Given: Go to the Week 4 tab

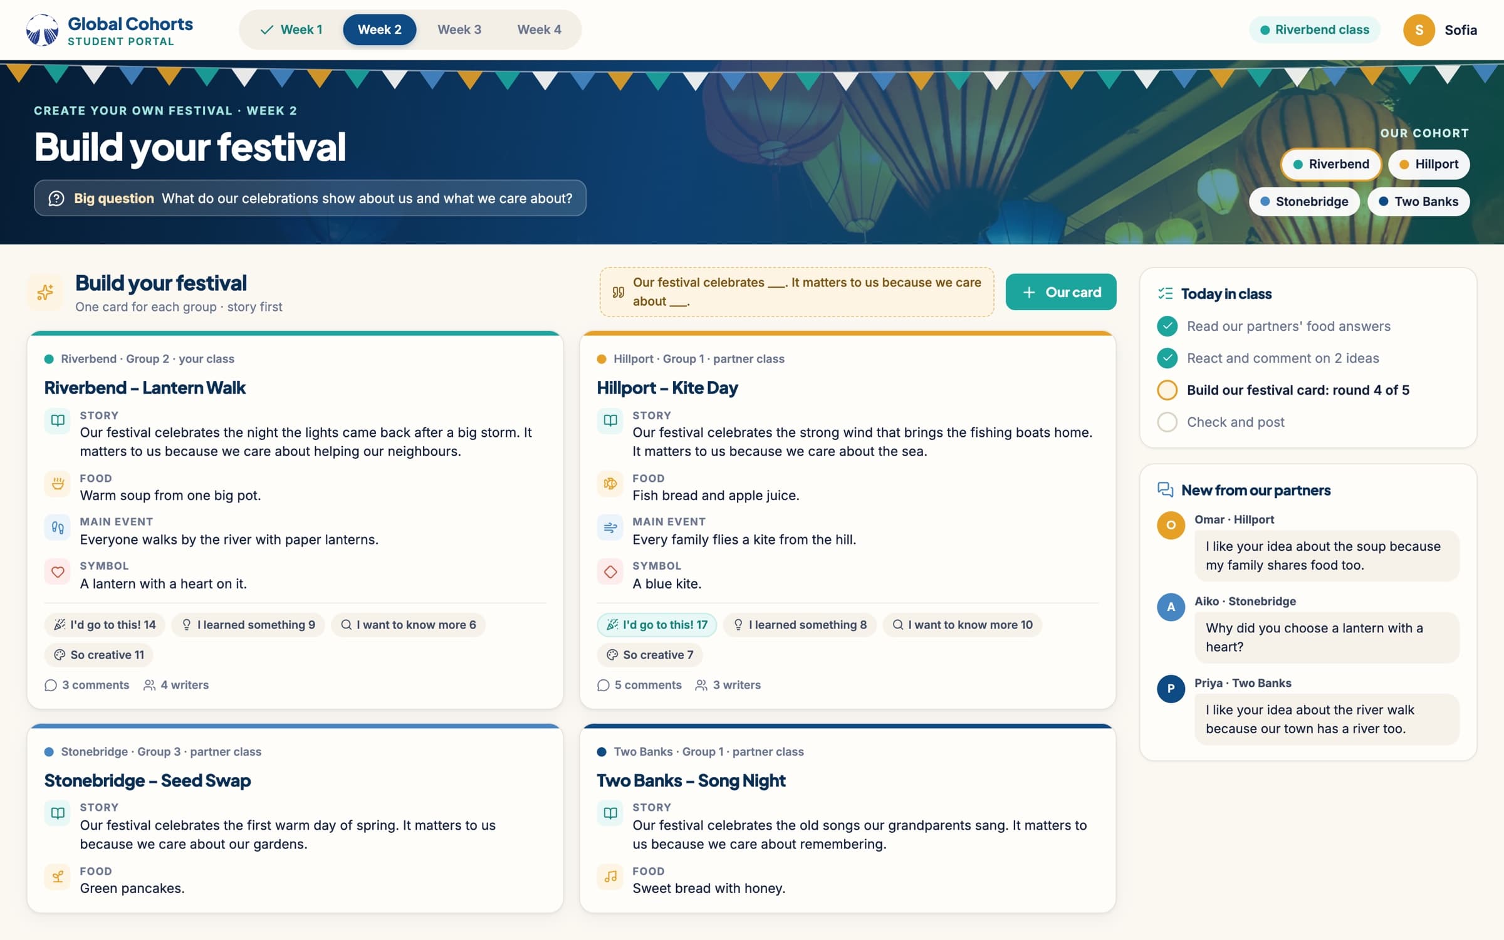Looking at the screenshot, I should pos(539,29).
